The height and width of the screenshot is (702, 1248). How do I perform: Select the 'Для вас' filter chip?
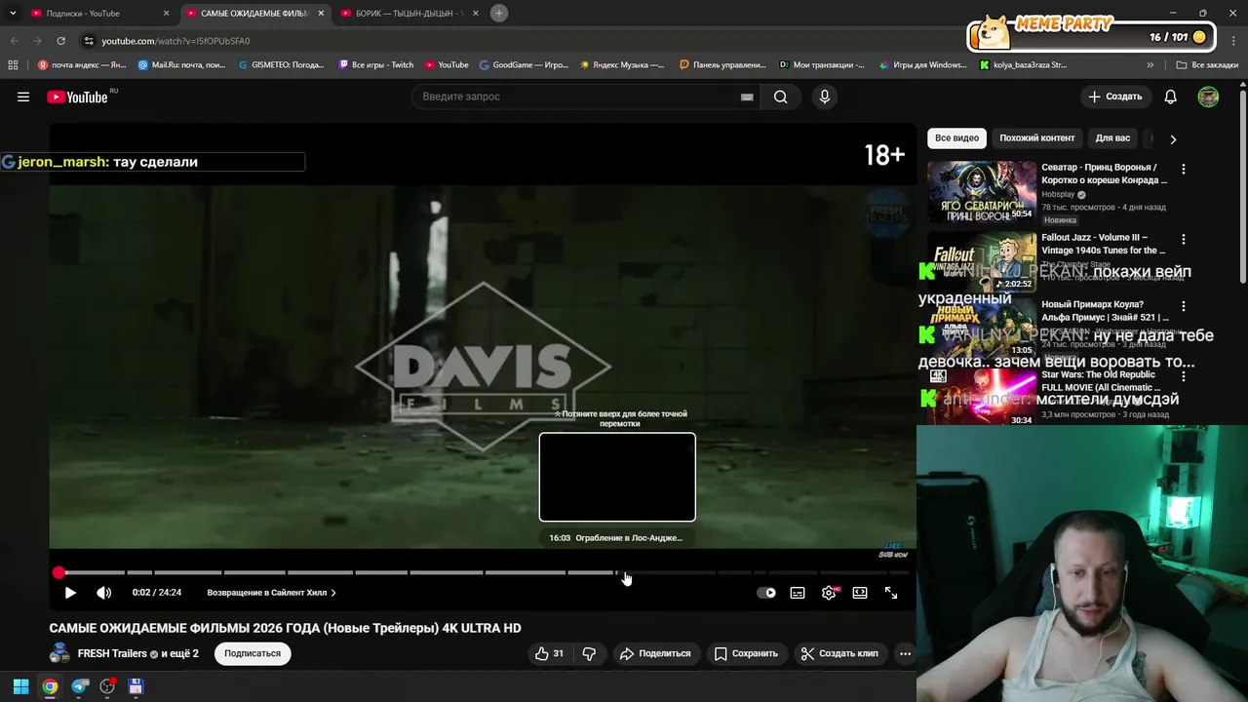(1112, 138)
